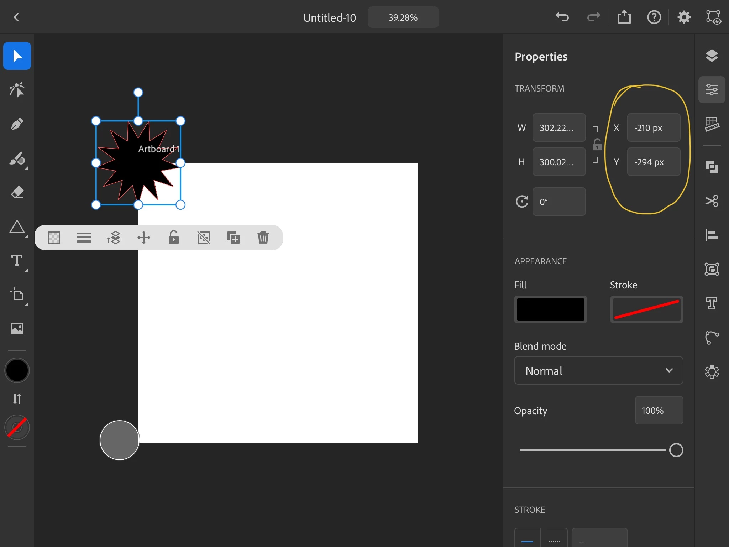Open the Blend mode Normal dropdown

pos(598,371)
